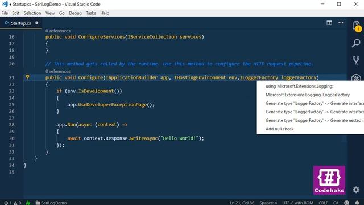Click 'IHostingEnvironment' type in code
Viewport: 364px width, 205px height.
(x=200, y=77)
